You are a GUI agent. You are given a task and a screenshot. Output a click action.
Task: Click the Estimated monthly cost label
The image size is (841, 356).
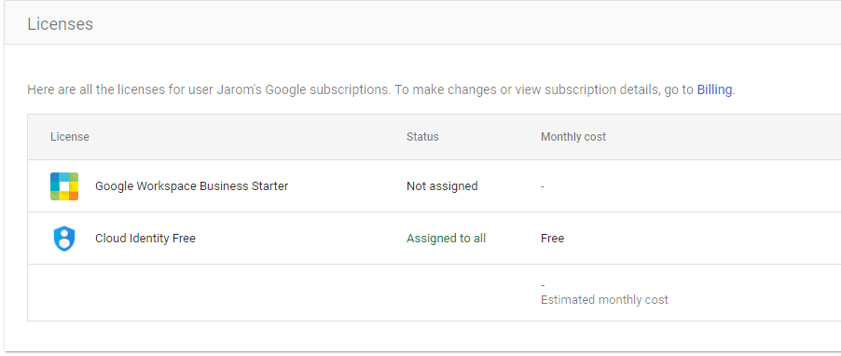tap(604, 300)
